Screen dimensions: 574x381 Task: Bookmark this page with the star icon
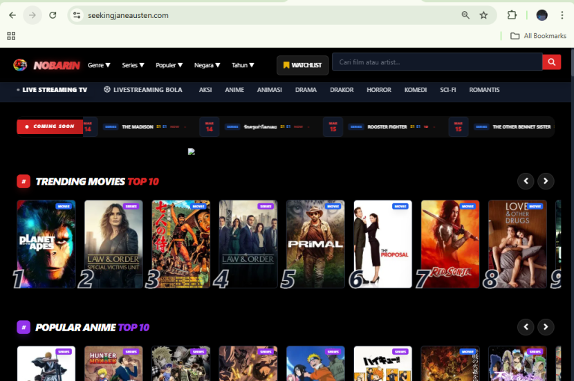[483, 15]
